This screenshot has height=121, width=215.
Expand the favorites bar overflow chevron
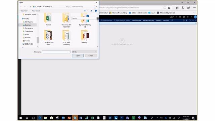click(x=195, y=13)
